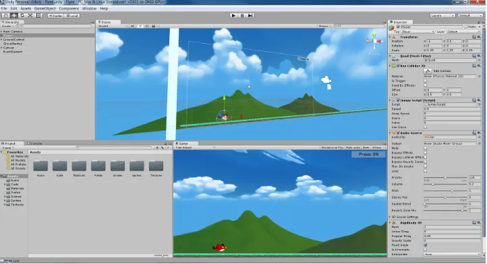Viewport: 487px width, 264px height.
Task: Open Audio Source component gear menu
Action: [x=479, y=133]
